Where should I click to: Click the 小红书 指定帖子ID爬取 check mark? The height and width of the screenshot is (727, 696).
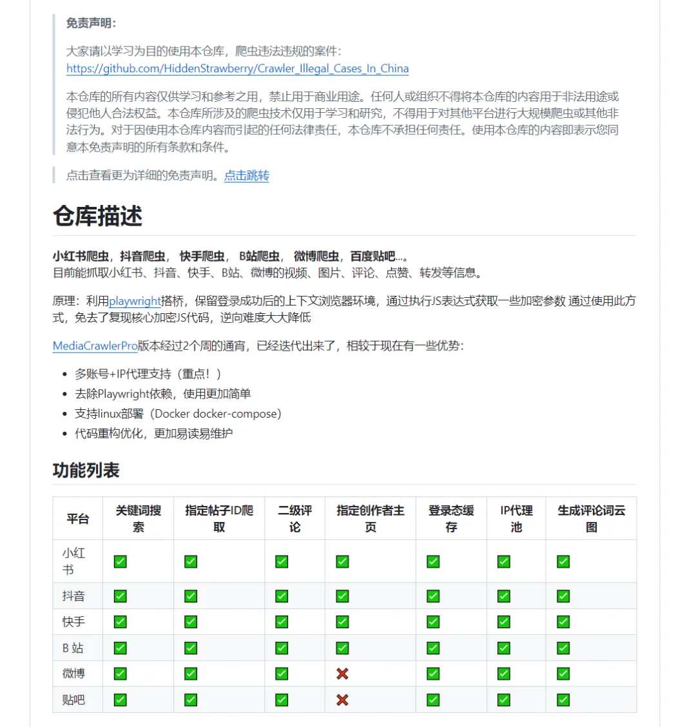coord(191,561)
